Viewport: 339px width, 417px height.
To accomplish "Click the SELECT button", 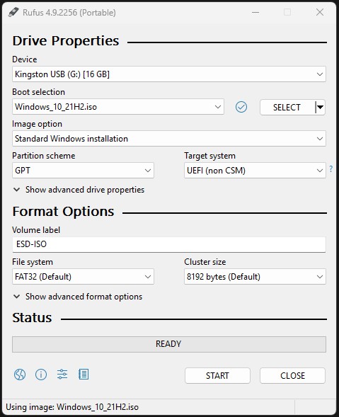I will (x=287, y=107).
